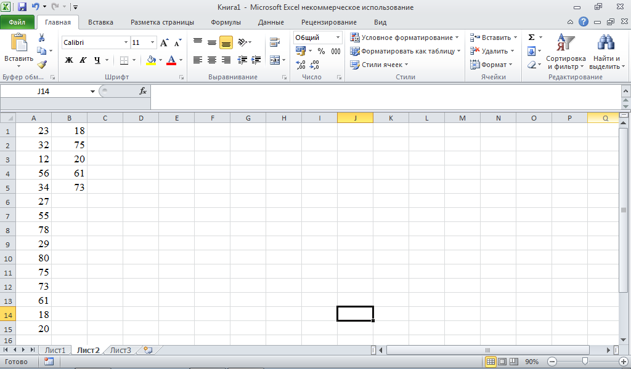Select cell A8 containing 78
Viewport: 631px width, 369px height.
click(33, 230)
